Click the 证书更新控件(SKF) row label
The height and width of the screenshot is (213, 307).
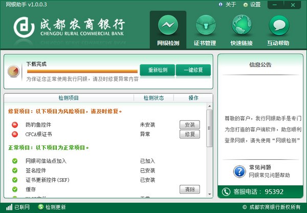click(48, 180)
